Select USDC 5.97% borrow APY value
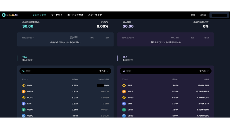Screen dimensions: 230x129 coord(175,116)
